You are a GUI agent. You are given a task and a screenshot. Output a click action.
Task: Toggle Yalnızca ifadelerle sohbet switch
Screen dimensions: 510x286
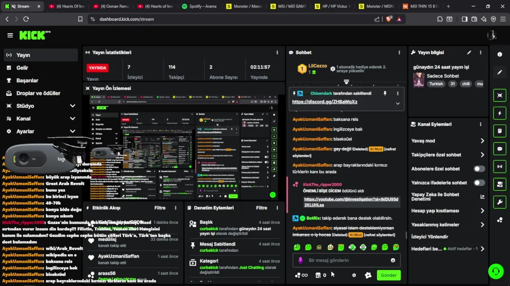click(479, 183)
